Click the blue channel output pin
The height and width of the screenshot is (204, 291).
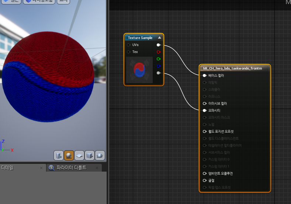[158, 66]
